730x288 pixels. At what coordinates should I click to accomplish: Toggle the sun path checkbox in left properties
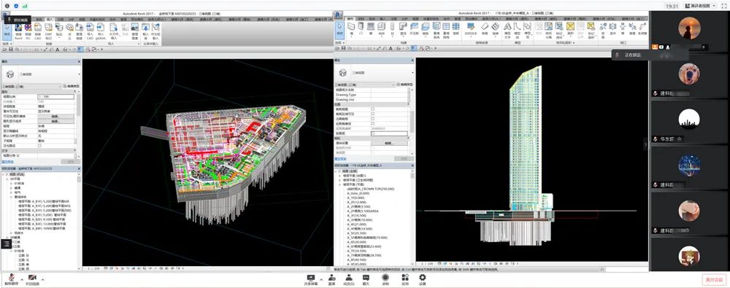pos(39,145)
